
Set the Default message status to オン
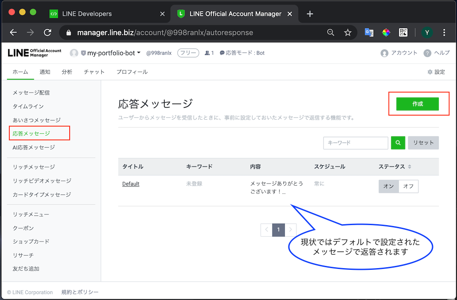[389, 186]
